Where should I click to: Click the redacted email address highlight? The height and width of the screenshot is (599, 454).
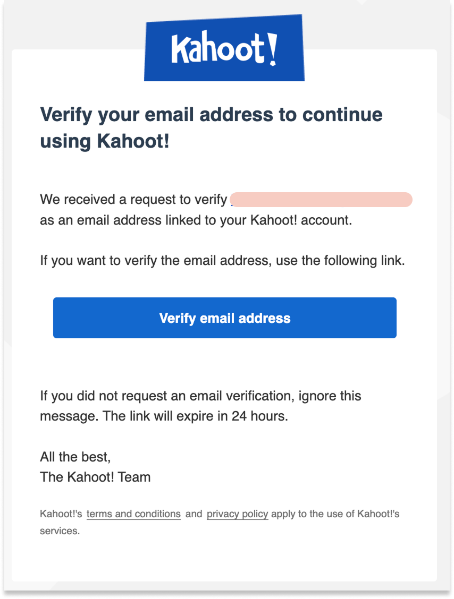click(321, 200)
